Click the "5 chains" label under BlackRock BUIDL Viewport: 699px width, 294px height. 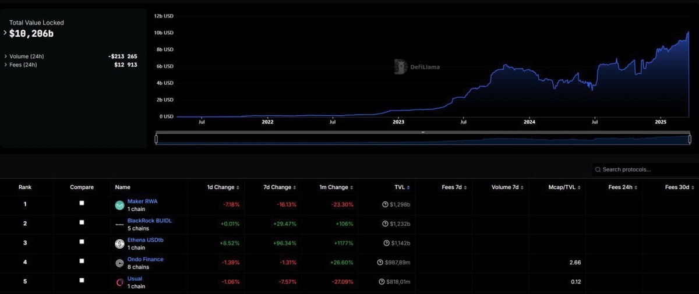[138, 228]
